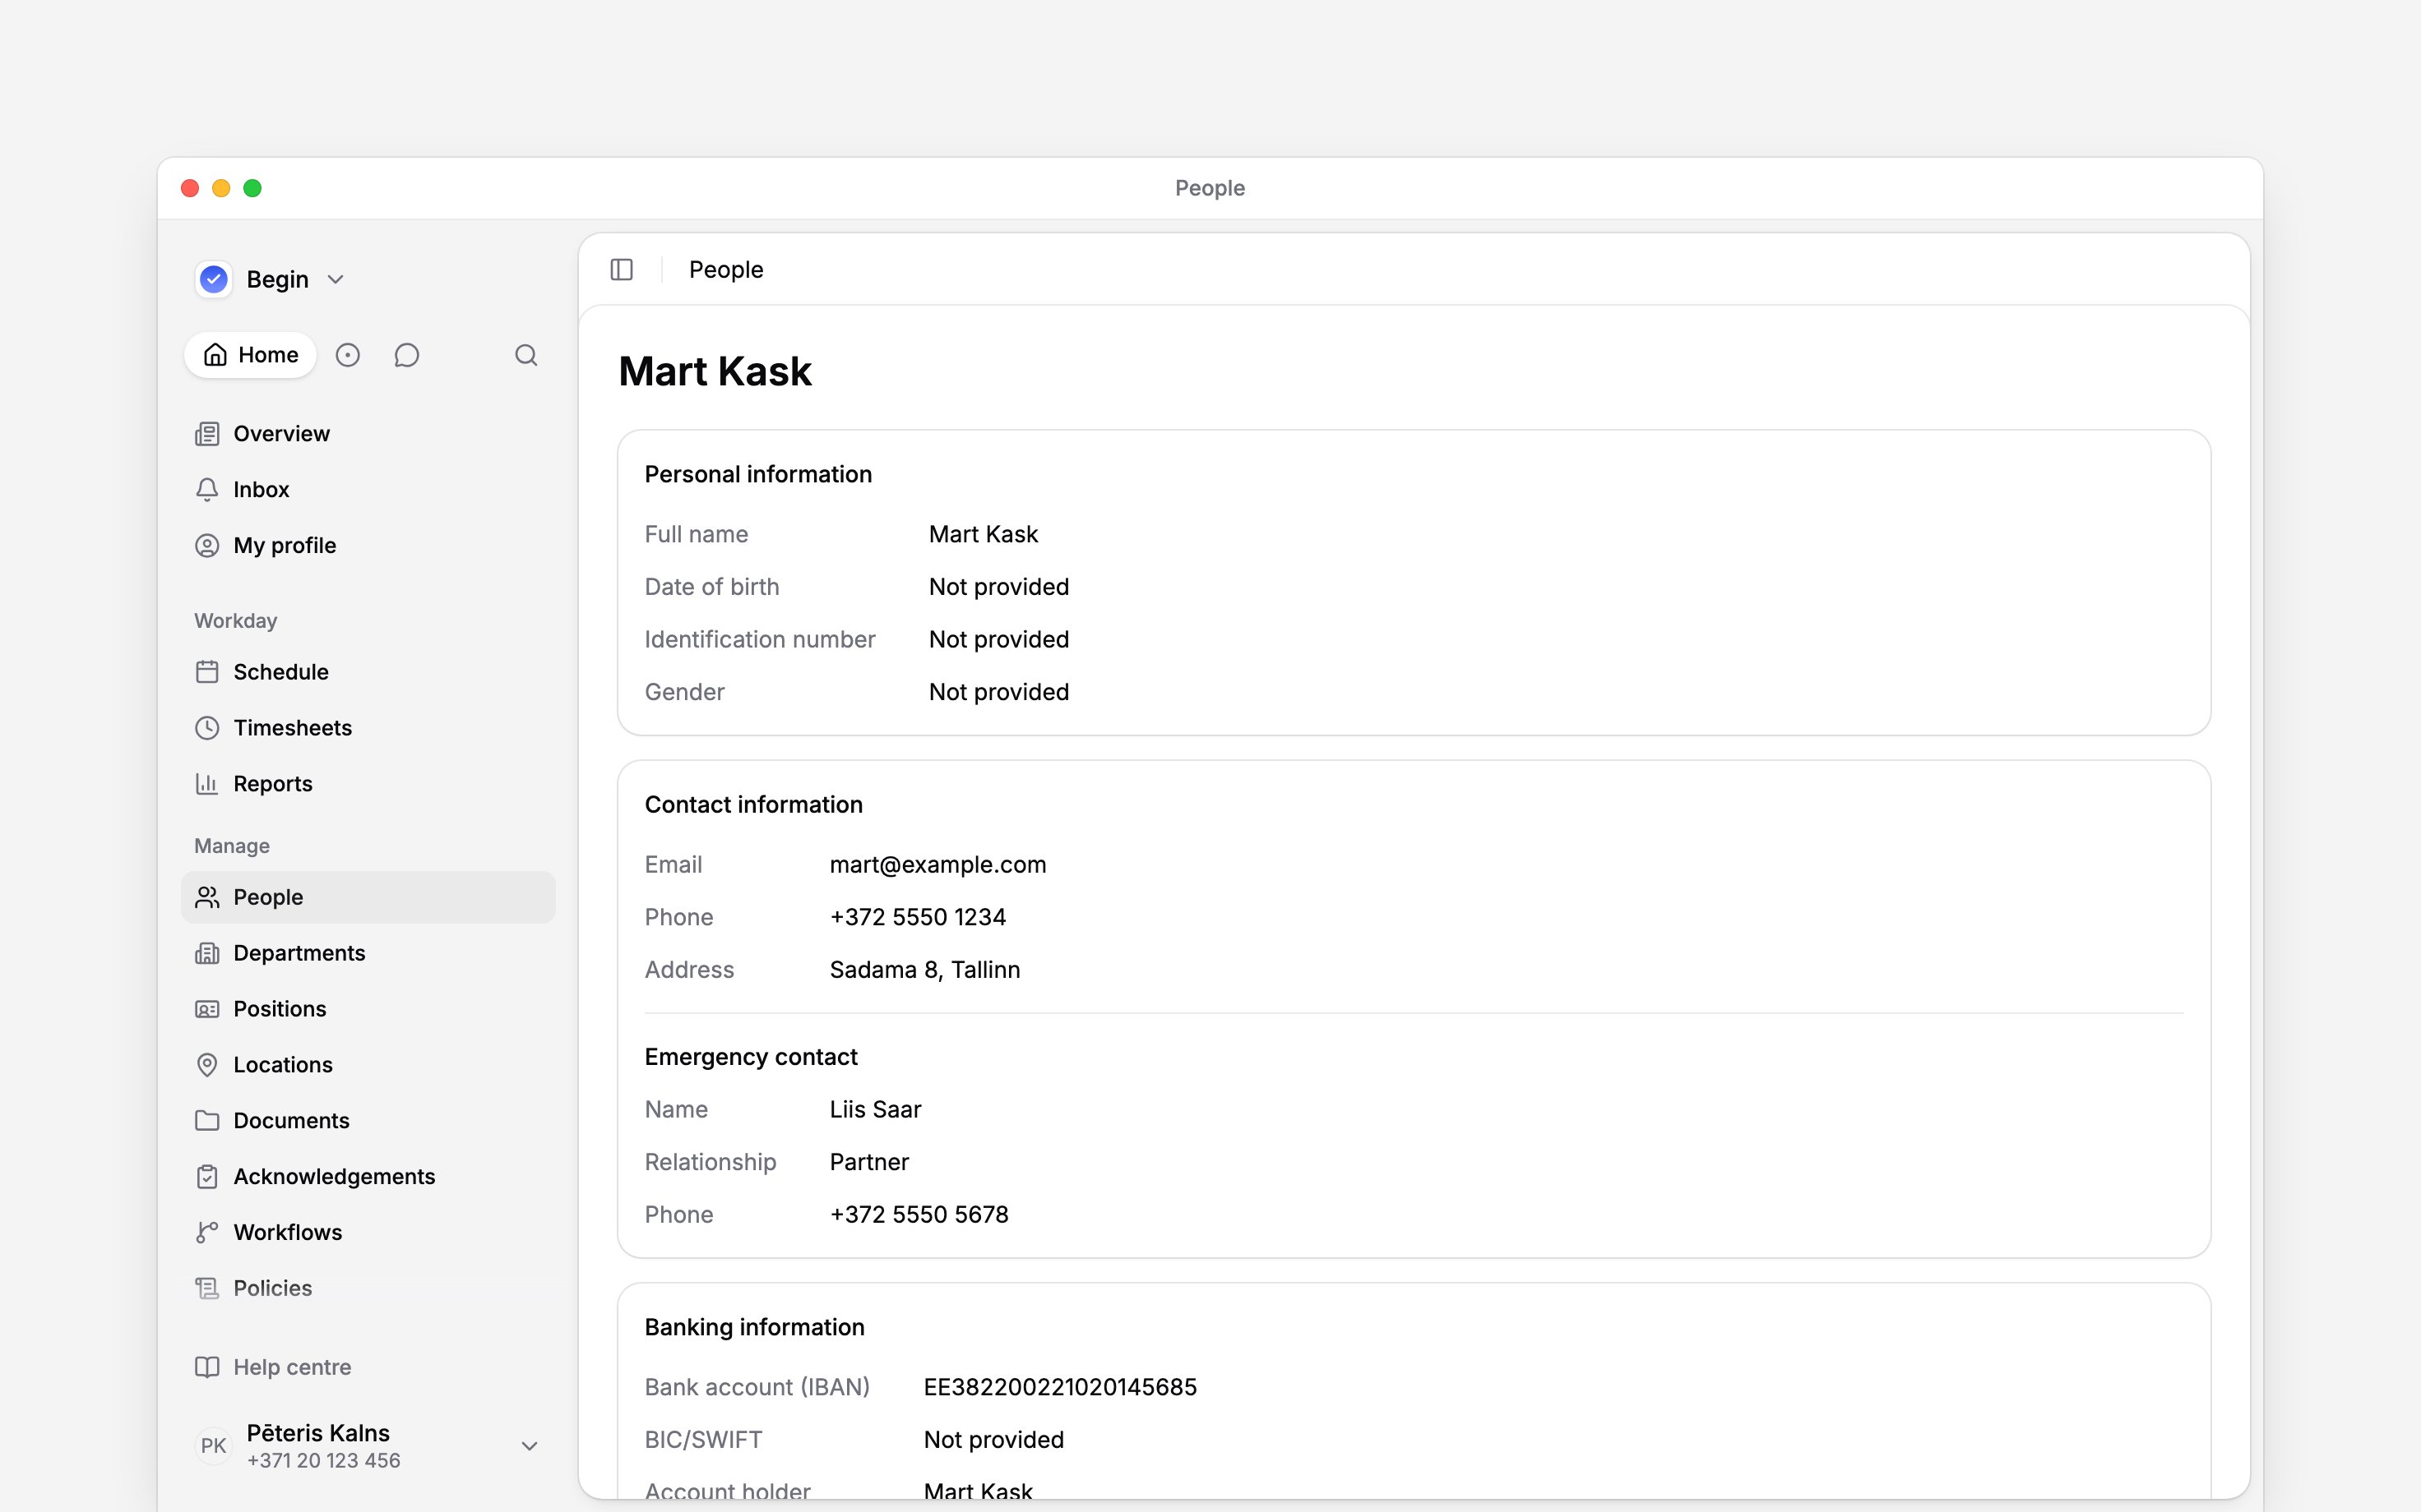
Task: Click the Overview newspaper icon
Action: [x=207, y=434]
